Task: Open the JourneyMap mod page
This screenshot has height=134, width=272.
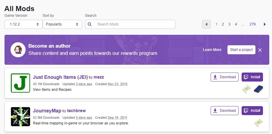Action: [x=47, y=111]
